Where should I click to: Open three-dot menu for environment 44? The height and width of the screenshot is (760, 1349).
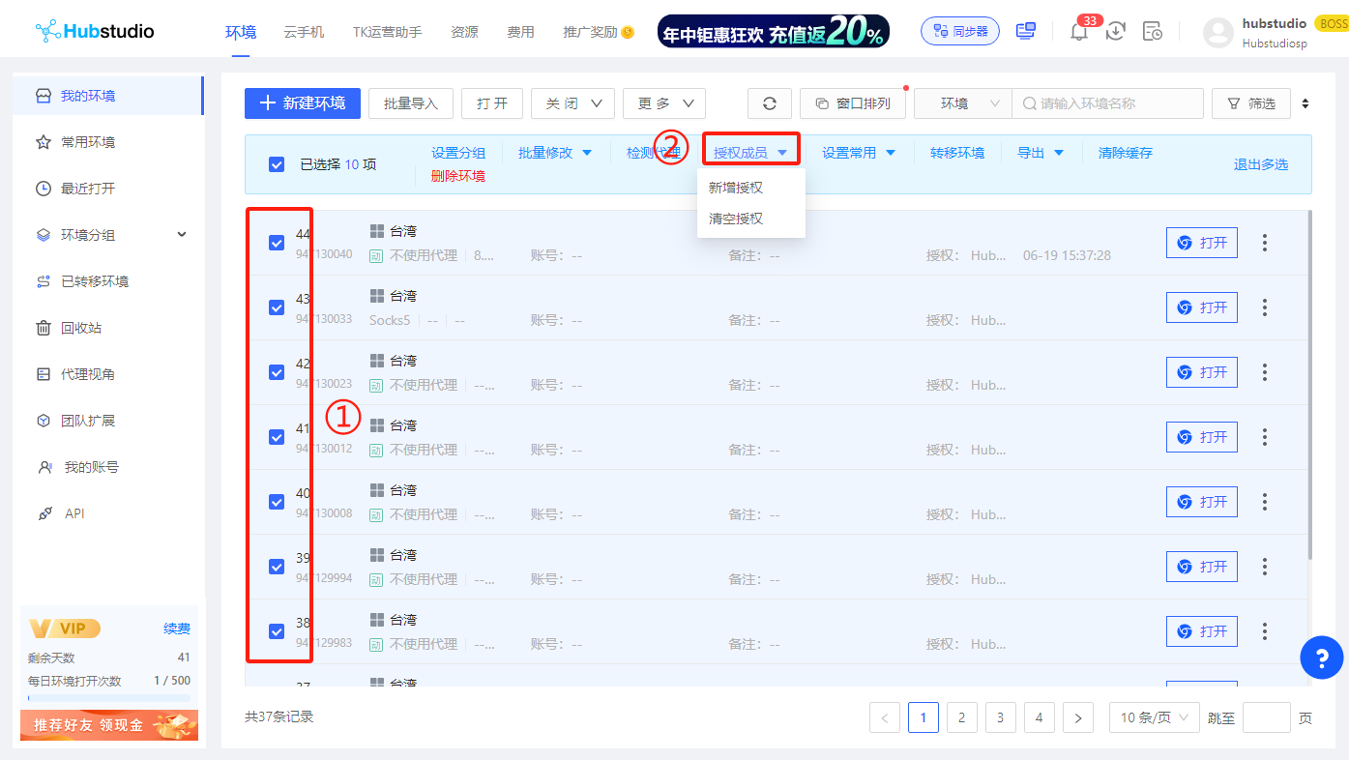[1265, 243]
